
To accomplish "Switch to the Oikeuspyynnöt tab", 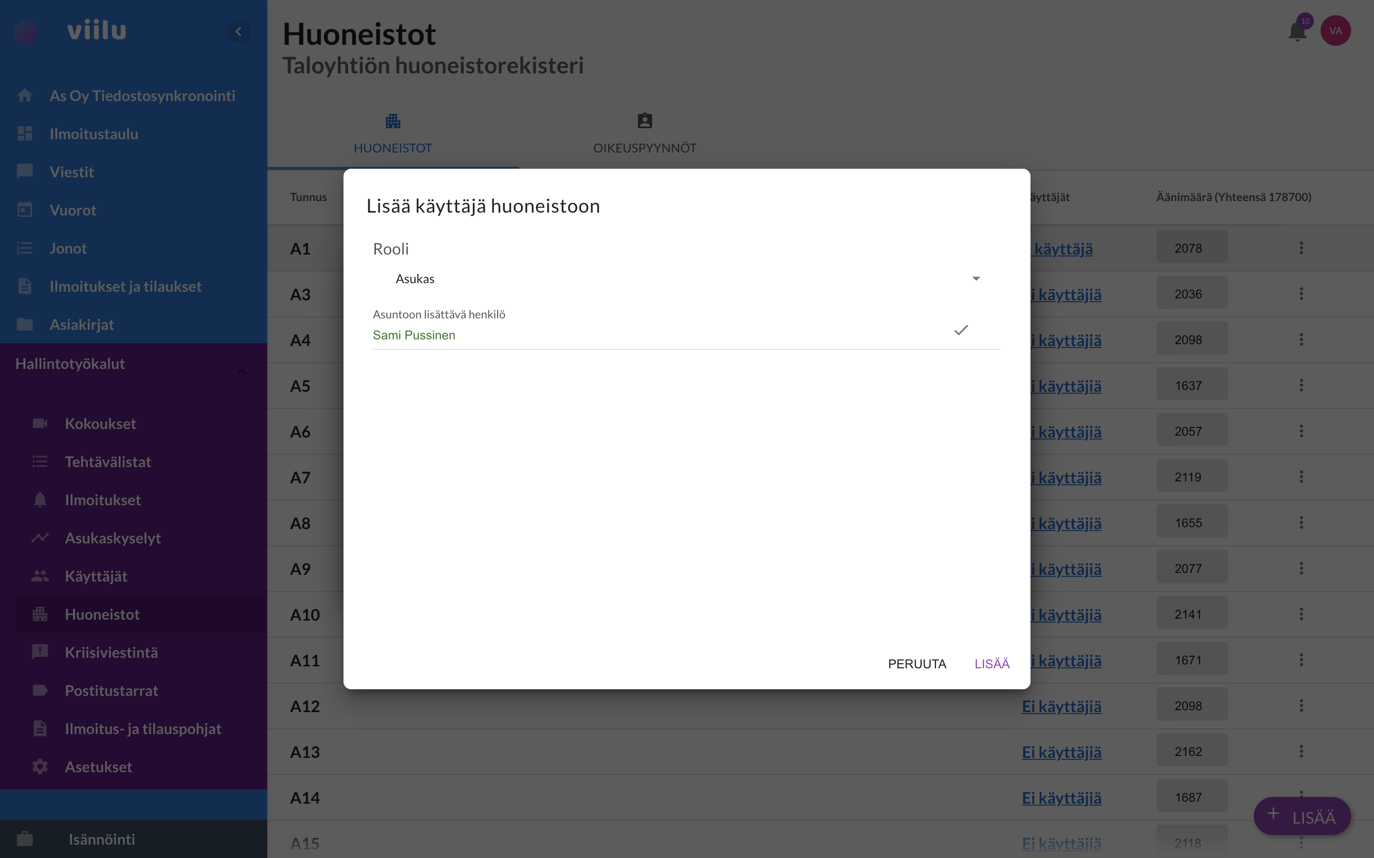I will tap(645, 134).
